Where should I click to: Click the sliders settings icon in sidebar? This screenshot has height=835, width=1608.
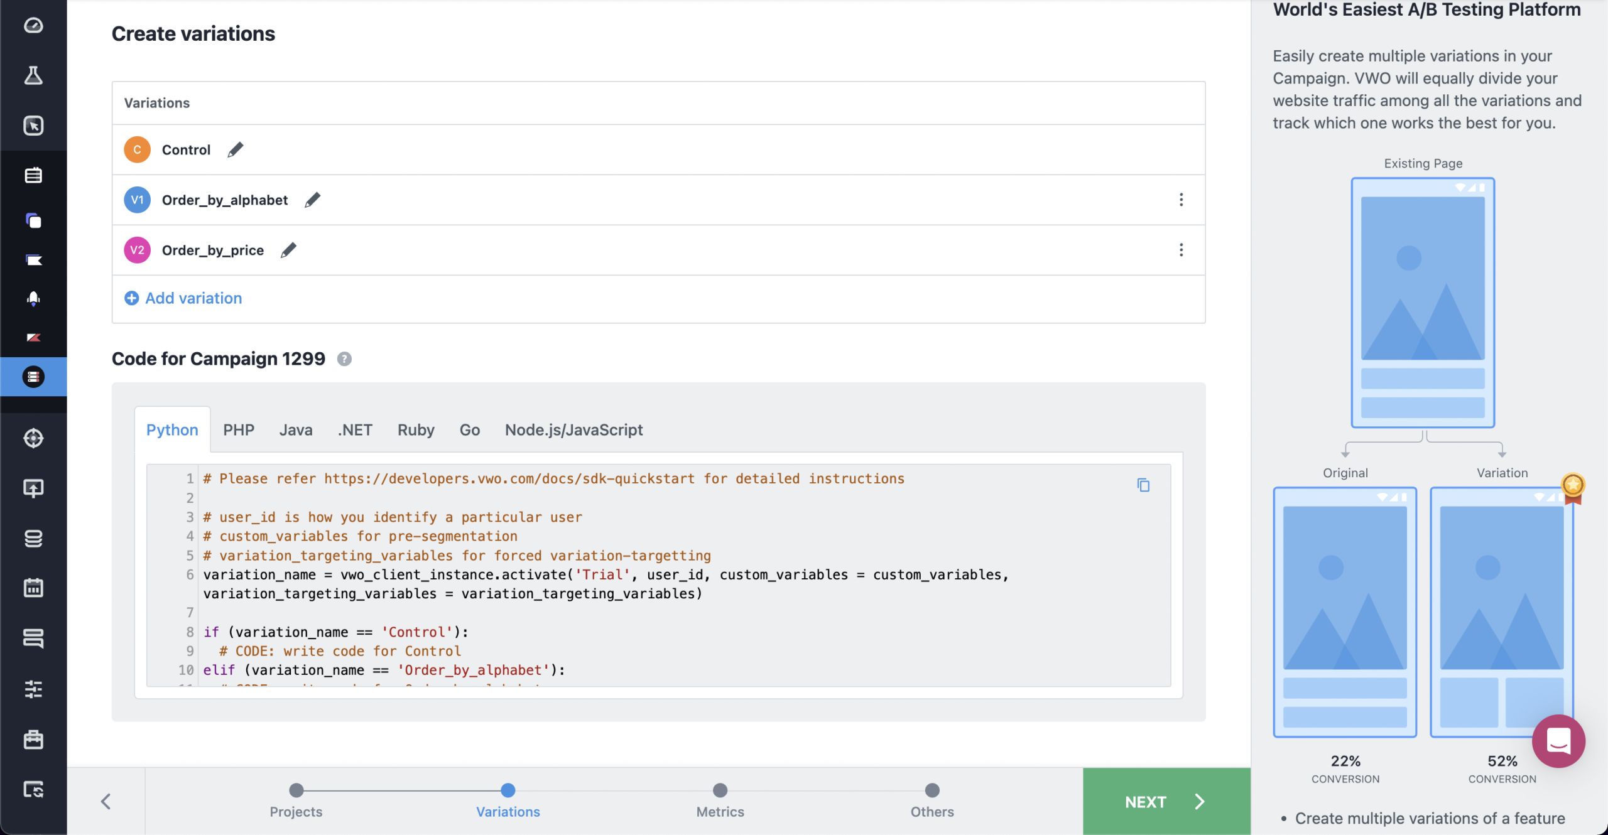(x=33, y=689)
